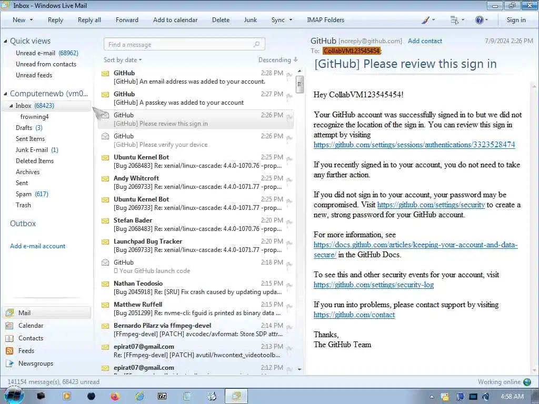The image size is (539, 404).
Task: Select the Outbox
Action: (23, 224)
